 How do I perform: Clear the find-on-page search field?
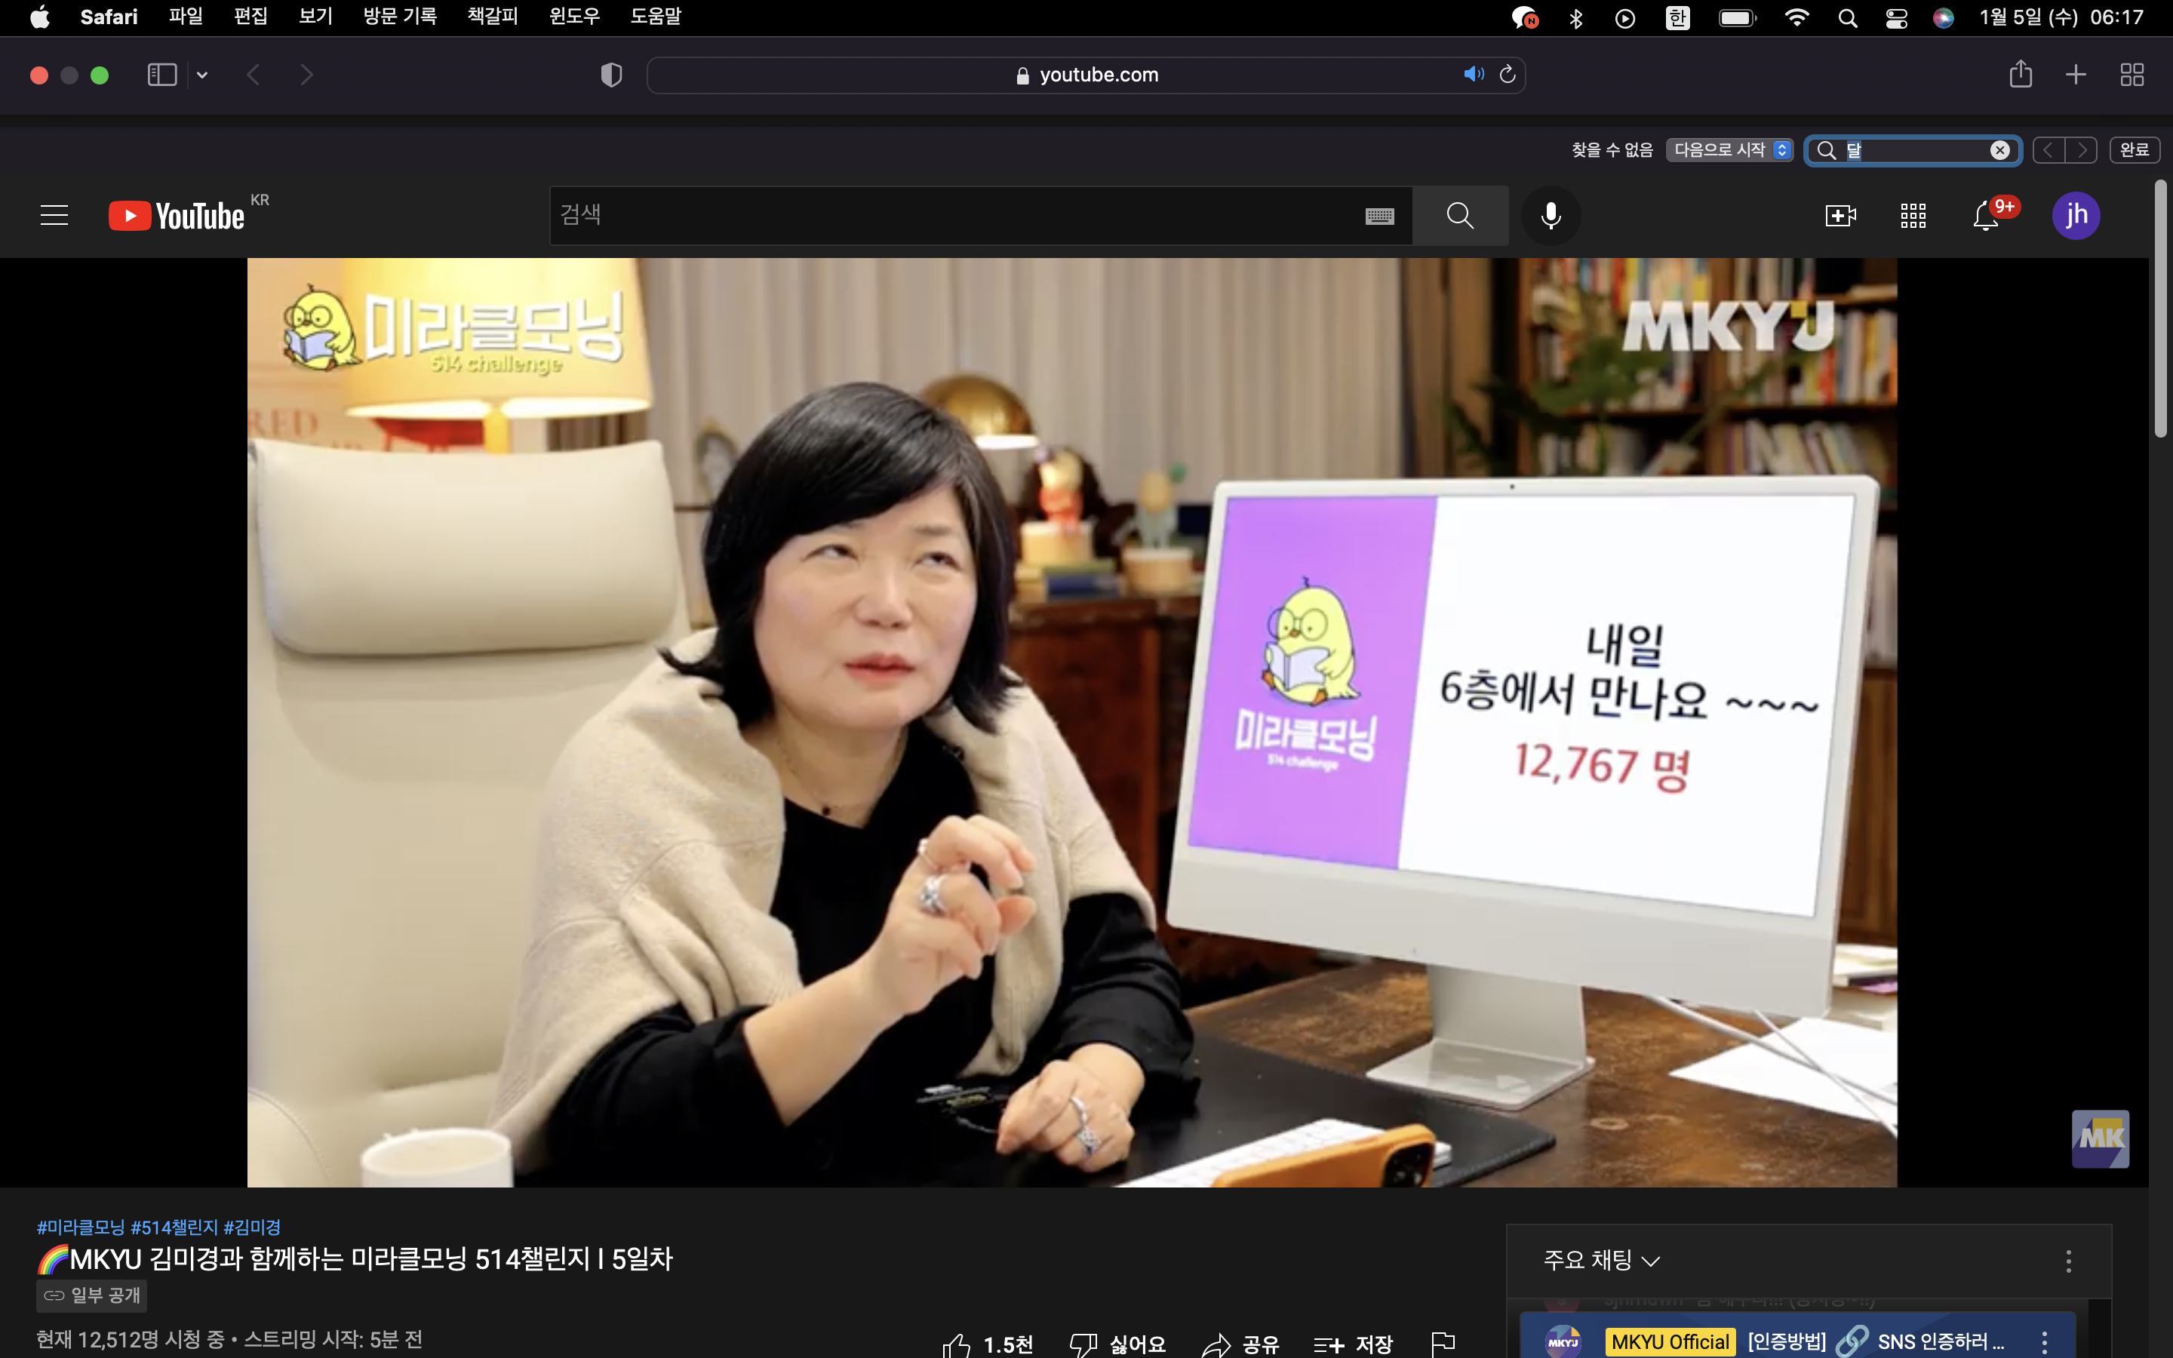[1999, 150]
